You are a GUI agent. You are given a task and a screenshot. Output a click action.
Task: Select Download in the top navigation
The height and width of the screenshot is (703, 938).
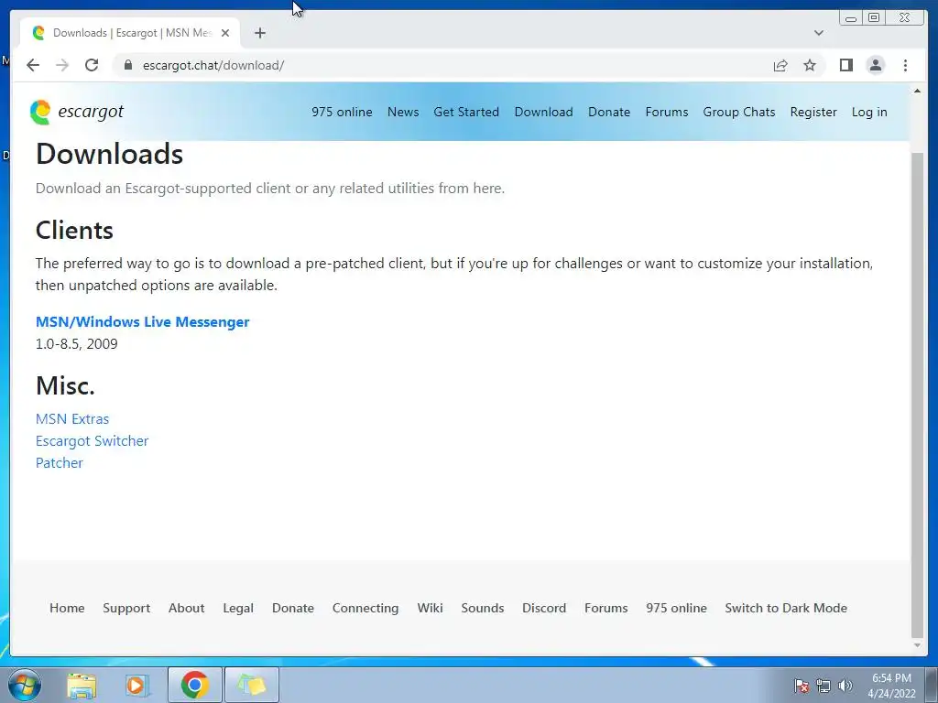pos(543,112)
